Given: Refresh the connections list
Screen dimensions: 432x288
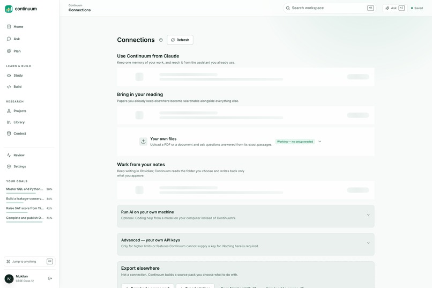Looking at the screenshot, I should [180, 40].
